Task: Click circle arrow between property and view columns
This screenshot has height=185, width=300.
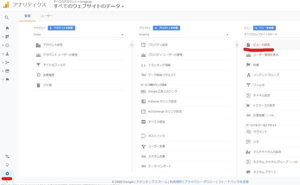Action: click(x=237, y=45)
